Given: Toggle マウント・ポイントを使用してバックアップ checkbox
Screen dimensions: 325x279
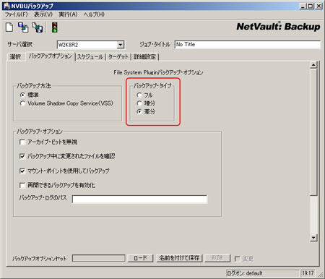Looking at the screenshot, I should click(22, 171).
